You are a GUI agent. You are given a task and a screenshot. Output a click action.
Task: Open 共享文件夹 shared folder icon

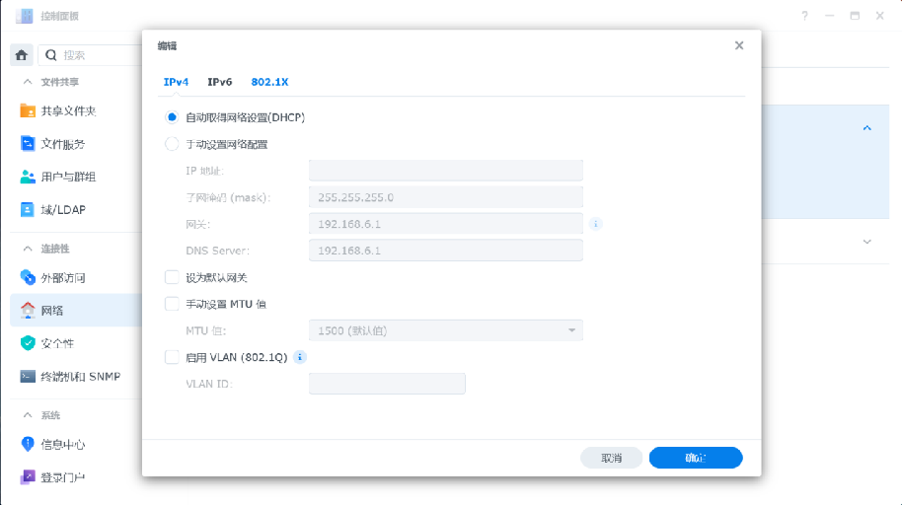pyautogui.click(x=28, y=111)
